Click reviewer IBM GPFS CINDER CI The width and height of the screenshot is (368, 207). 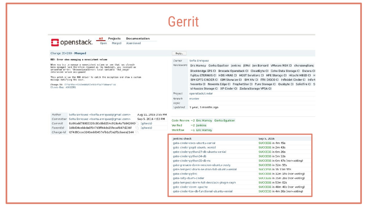point(204,80)
